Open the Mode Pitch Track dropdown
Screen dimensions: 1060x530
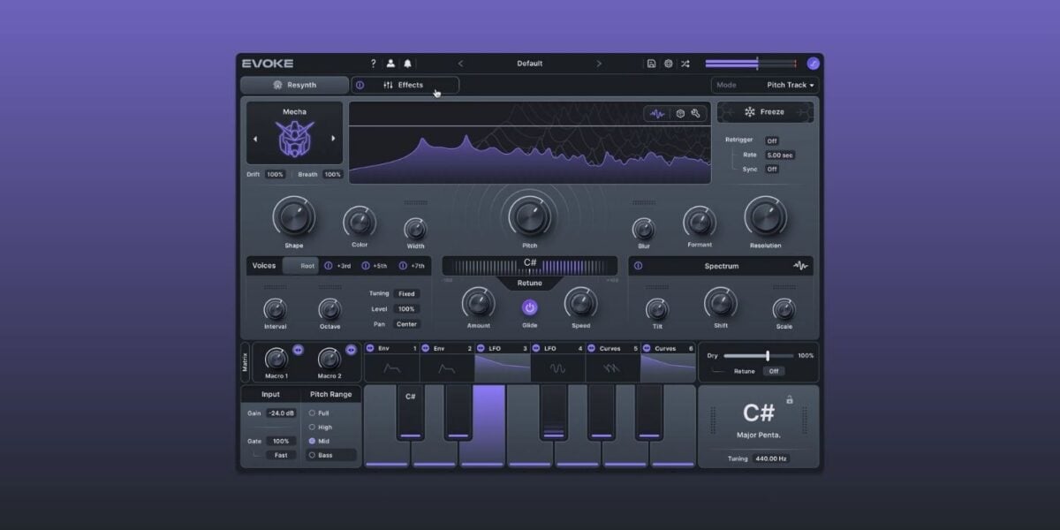786,85
